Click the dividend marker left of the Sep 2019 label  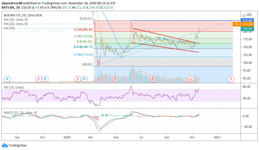[7, 79]
